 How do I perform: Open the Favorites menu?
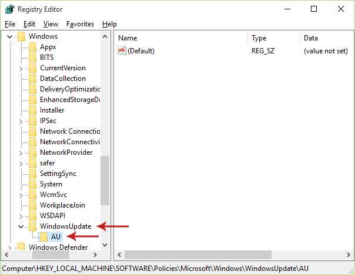(x=80, y=24)
